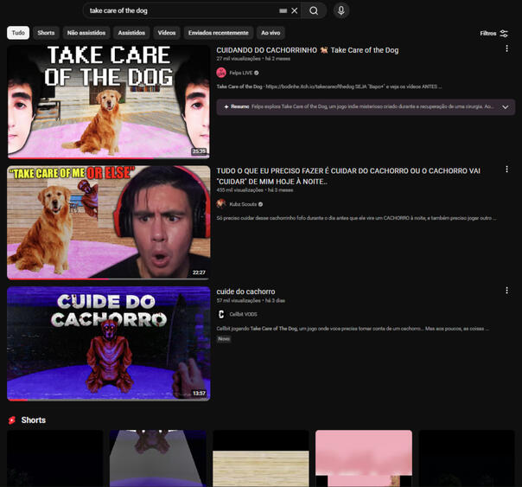Open more options for CUIDANDO DO CACHORRINHO video
The height and width of the screenshot is (487, 522).
pyautogui.click(x=506, y=48)
